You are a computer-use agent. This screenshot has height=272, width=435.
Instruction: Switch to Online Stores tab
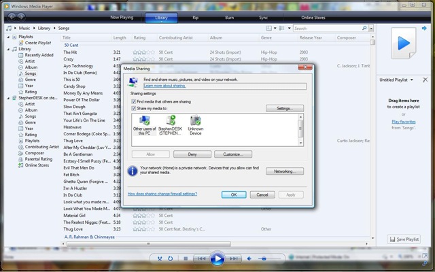(x=313, y=18)
